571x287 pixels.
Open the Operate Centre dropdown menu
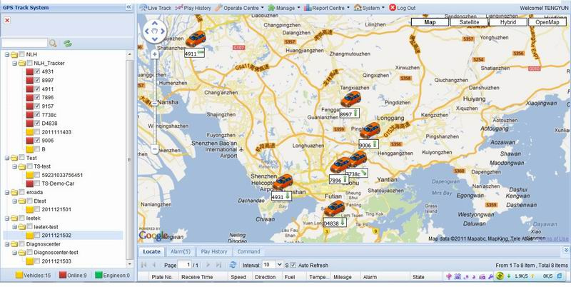[x=239, y=8]
